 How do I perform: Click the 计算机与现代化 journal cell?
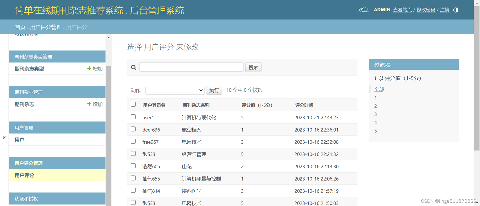tap(199, 117)
